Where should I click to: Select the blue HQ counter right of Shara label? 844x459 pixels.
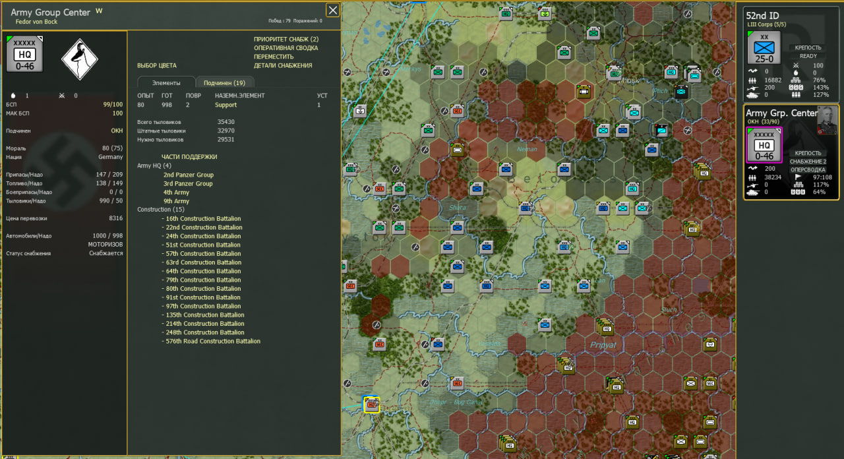tap(526, 208)
